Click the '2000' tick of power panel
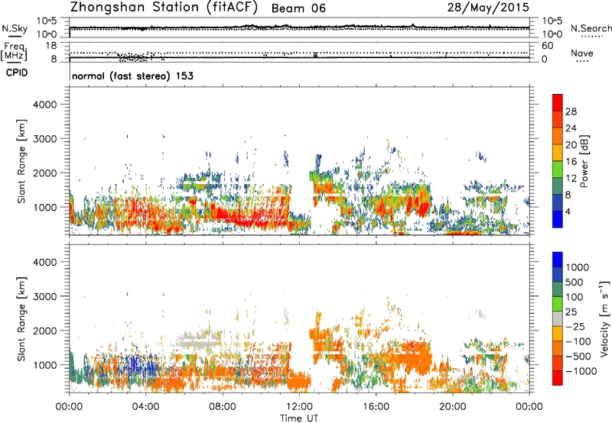 pos(45,173)
